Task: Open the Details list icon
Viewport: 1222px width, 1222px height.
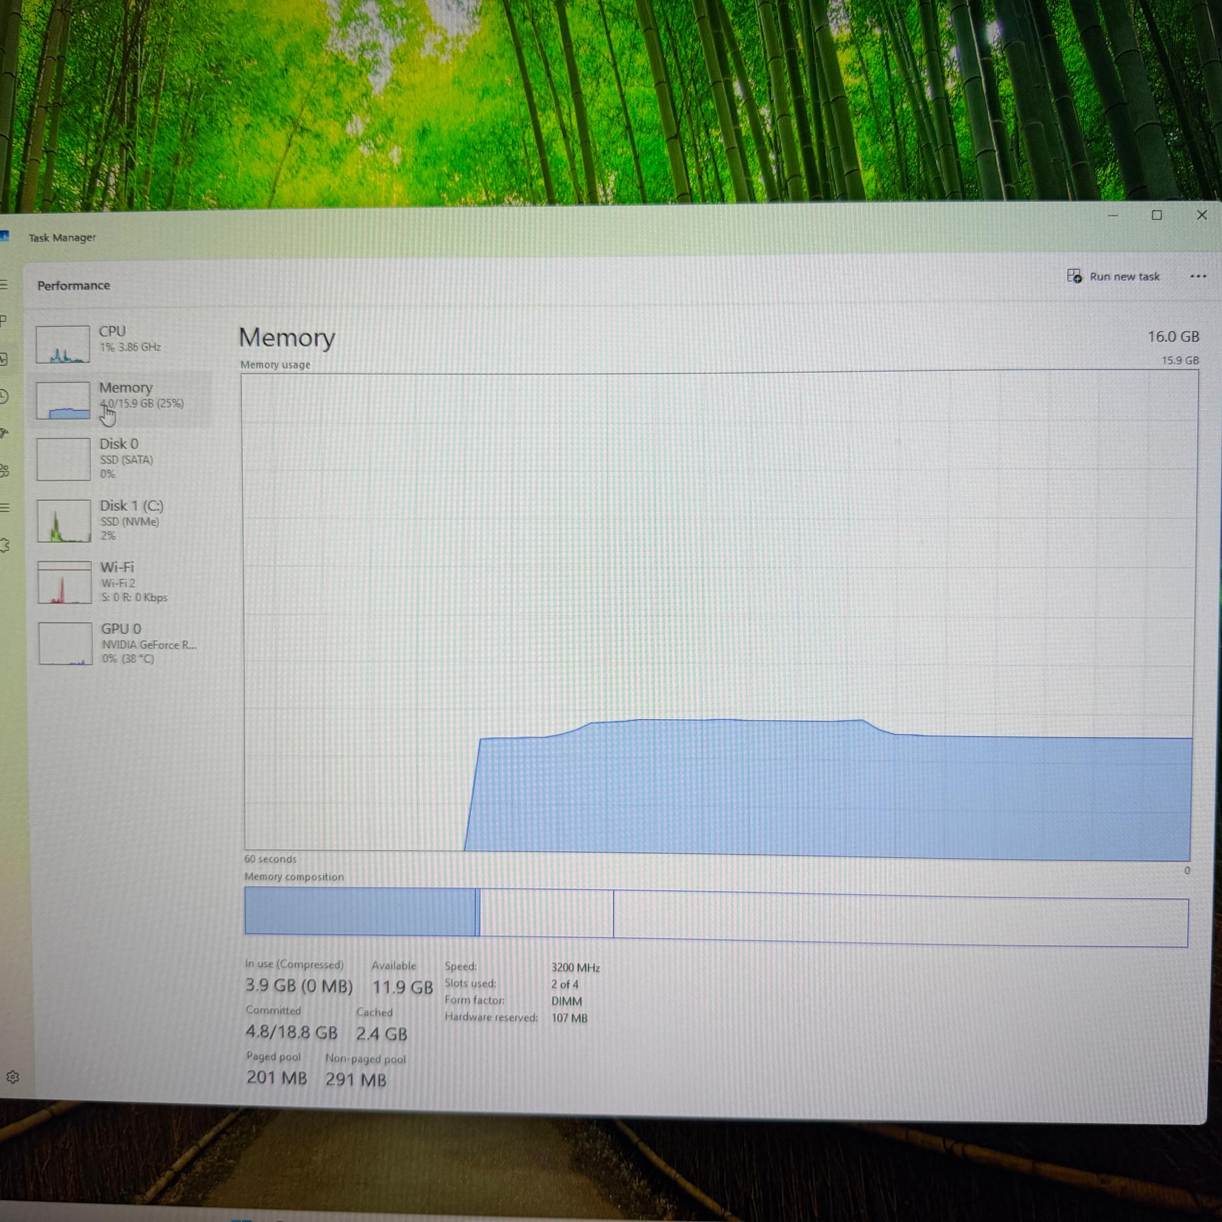Action: [4, 507]
